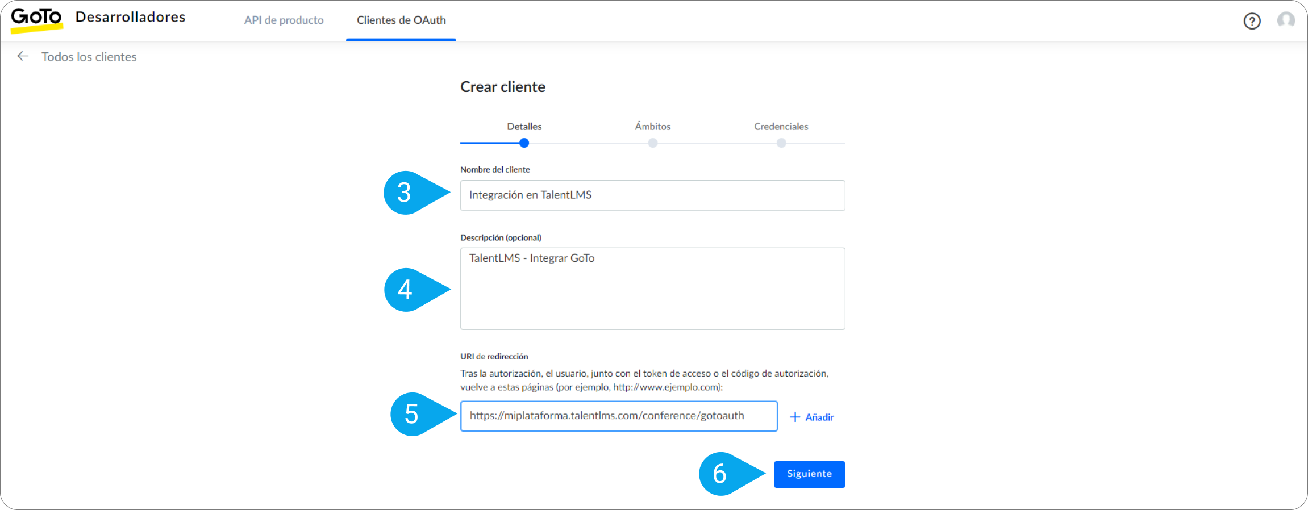
Task: Click into the Descripción text area
Action: coord(652,289)
